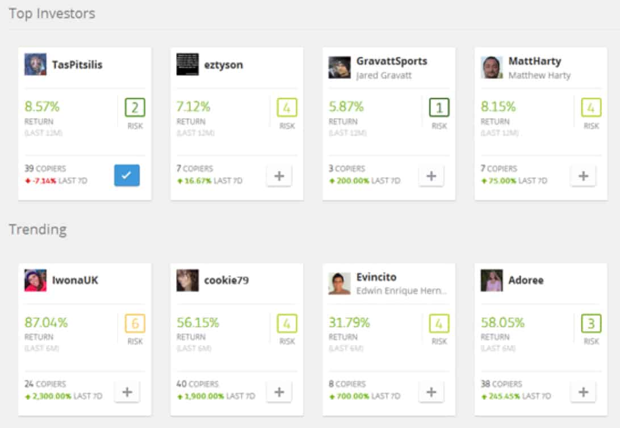Open the cookie79 profile name
Viewport: 620px width, 428px height.
226,280
